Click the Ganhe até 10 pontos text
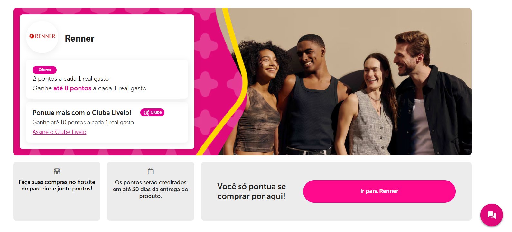 tap(83, 122)
